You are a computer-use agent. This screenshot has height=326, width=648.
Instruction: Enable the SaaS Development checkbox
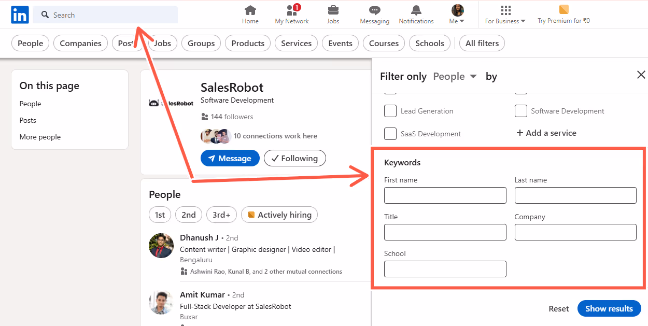point(390,133)
